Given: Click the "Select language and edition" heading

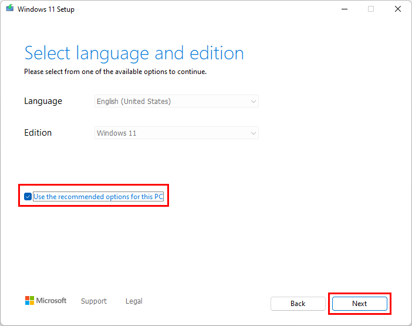Looking at the screenshot, I should tap(134, 53).
